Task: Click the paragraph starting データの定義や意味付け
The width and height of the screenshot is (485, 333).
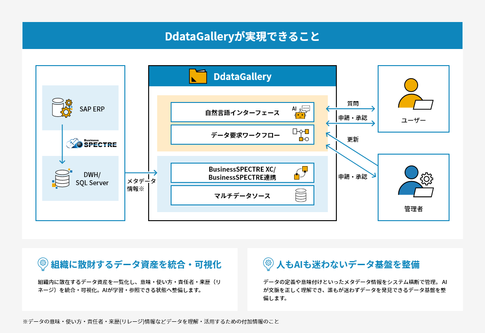Action: [355, 290]
